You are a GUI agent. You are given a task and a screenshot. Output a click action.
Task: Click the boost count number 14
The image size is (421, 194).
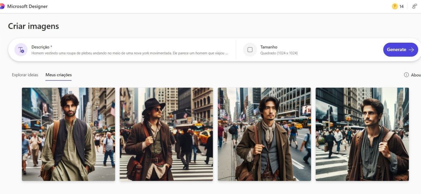pos(401,7)
